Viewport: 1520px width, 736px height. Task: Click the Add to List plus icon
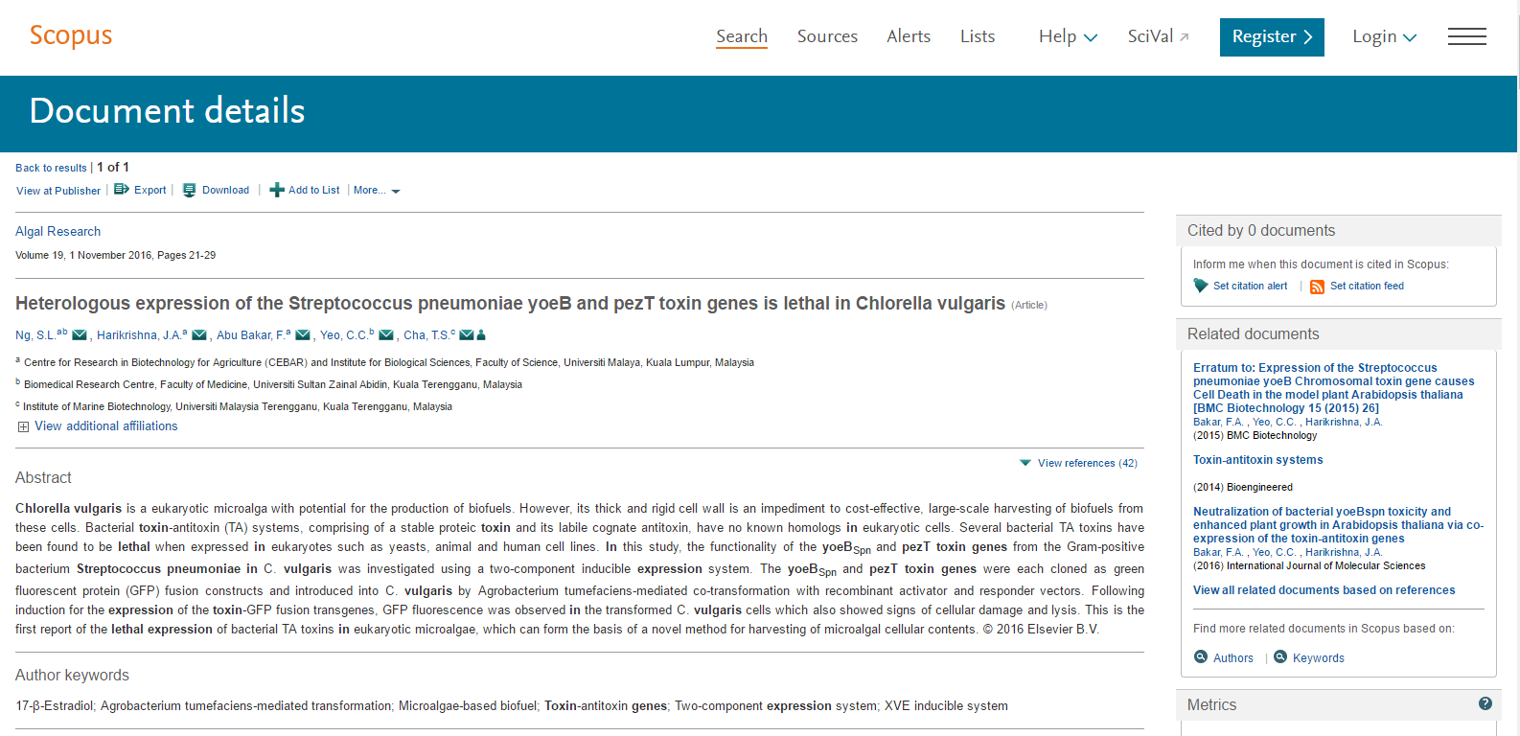277,190
